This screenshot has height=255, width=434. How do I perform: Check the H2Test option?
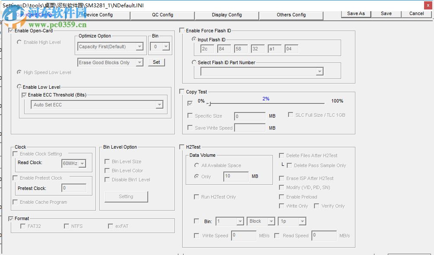click(182, 147)
